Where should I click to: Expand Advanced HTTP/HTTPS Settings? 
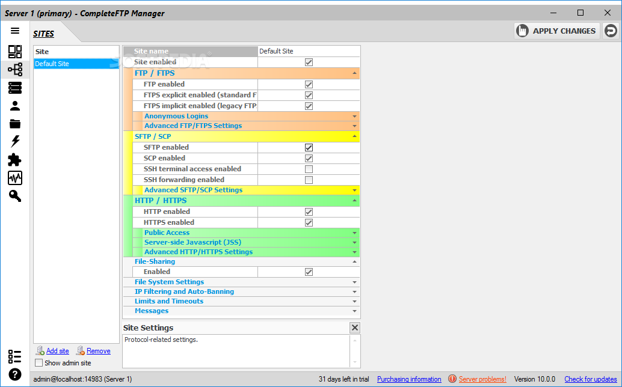(x=354, y=252)
